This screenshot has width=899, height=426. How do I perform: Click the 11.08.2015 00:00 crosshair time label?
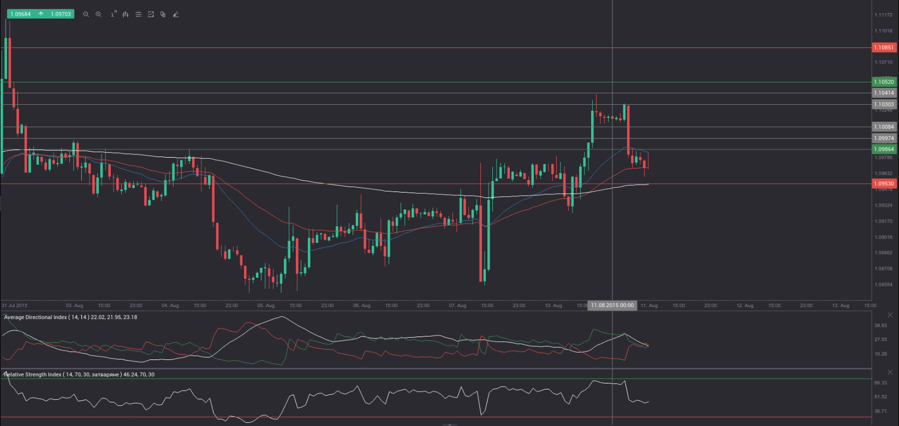point(612,305)
